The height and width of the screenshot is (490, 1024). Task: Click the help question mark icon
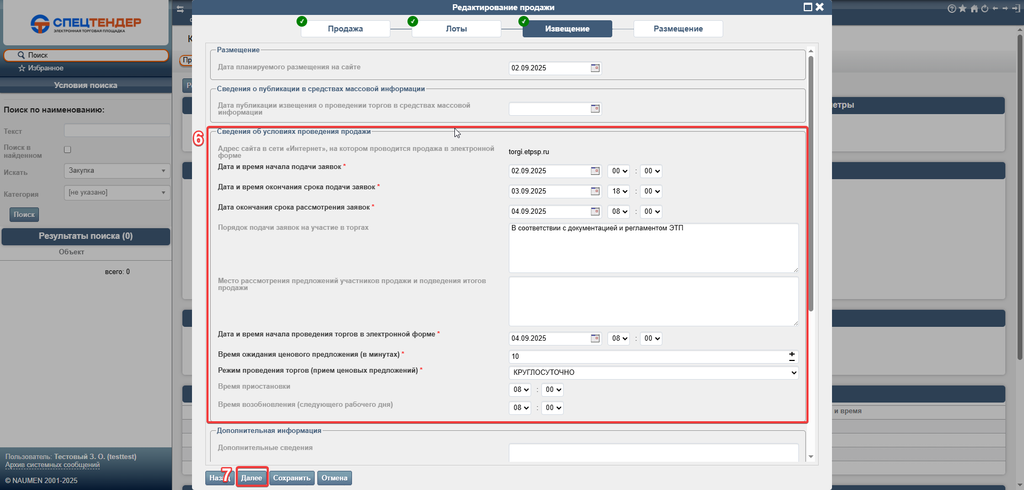tap(951, 9)
